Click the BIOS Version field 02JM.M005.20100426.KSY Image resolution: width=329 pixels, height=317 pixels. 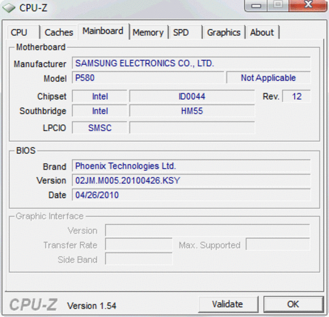(x=191, y=180)
